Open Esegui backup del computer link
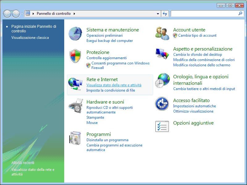 pos(110,41)
